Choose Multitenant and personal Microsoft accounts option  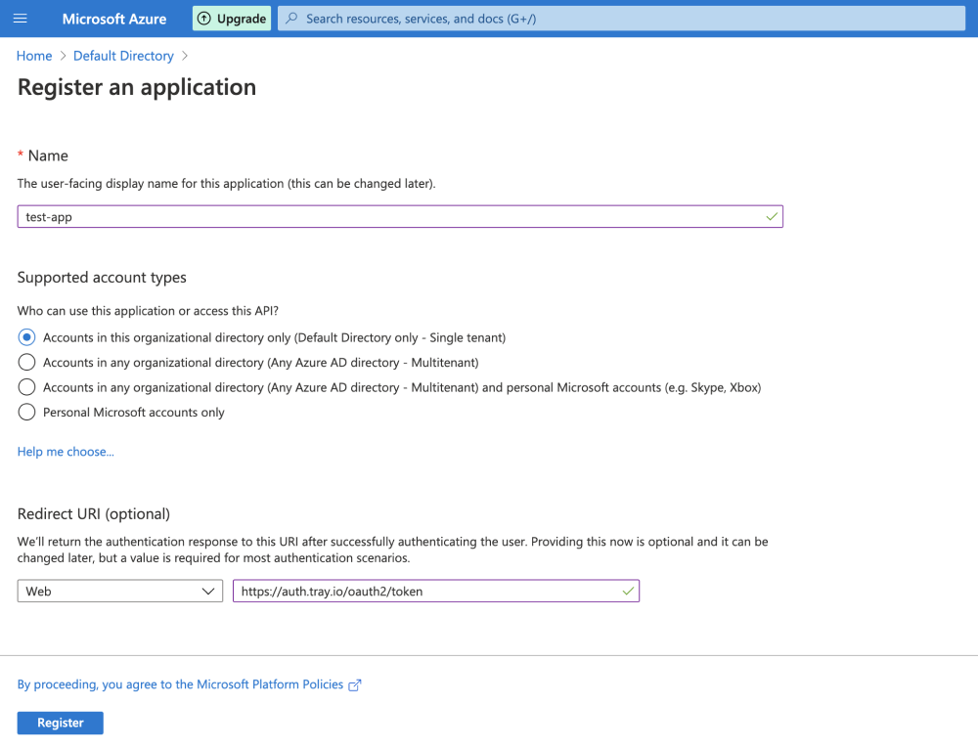click(26, 387)
